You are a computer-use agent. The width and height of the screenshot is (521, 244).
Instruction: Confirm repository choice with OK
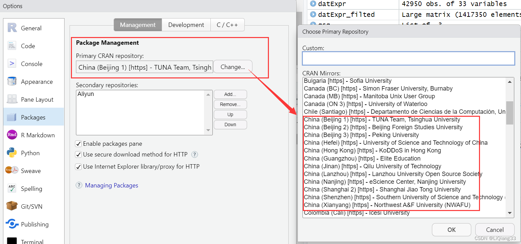click(x=452, y=230)
